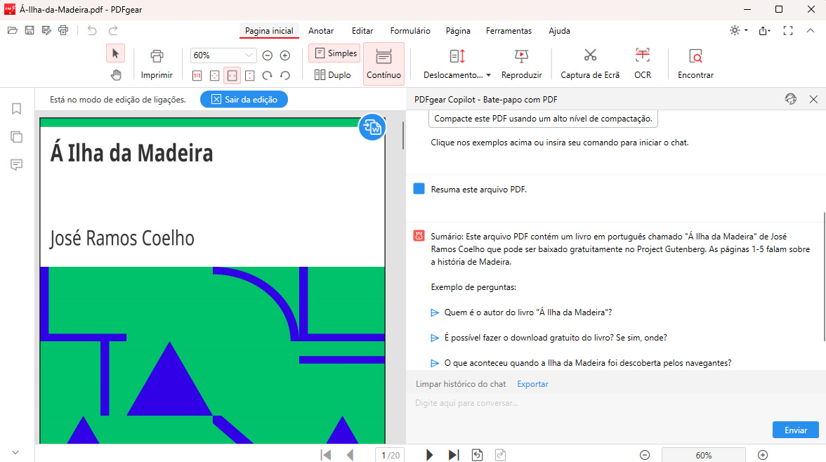
Task: Go to the next page
Action: tap(429, 454)
